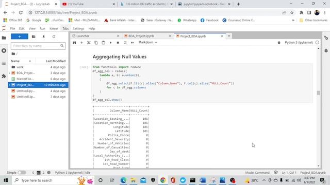Click the blue New Launcher plus button
The image size is (330, 185).
20,36
